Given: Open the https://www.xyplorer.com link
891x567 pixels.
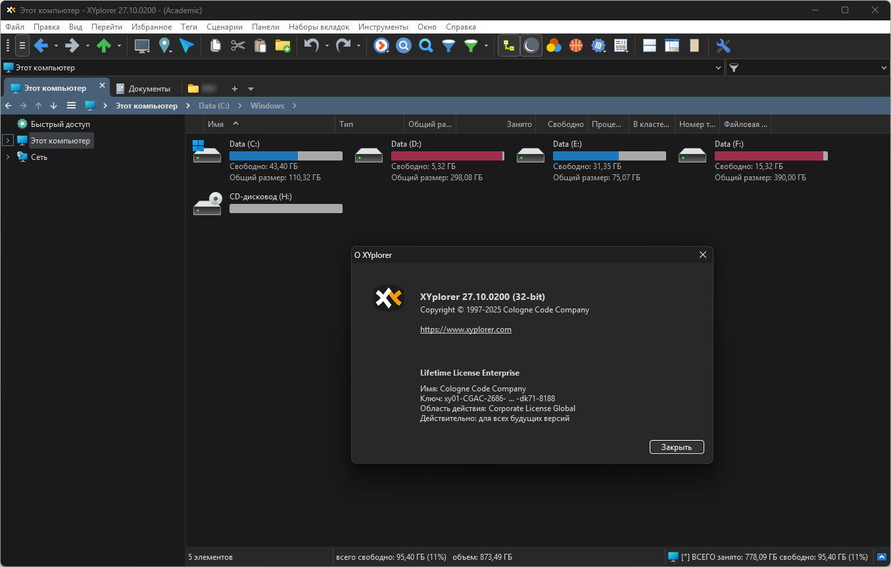Looking at the screenshot, I should pyautogui.click(x=466, y=330).
